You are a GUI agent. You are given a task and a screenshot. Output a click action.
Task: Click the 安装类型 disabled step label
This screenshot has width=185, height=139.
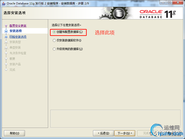(x=15, y=42)
